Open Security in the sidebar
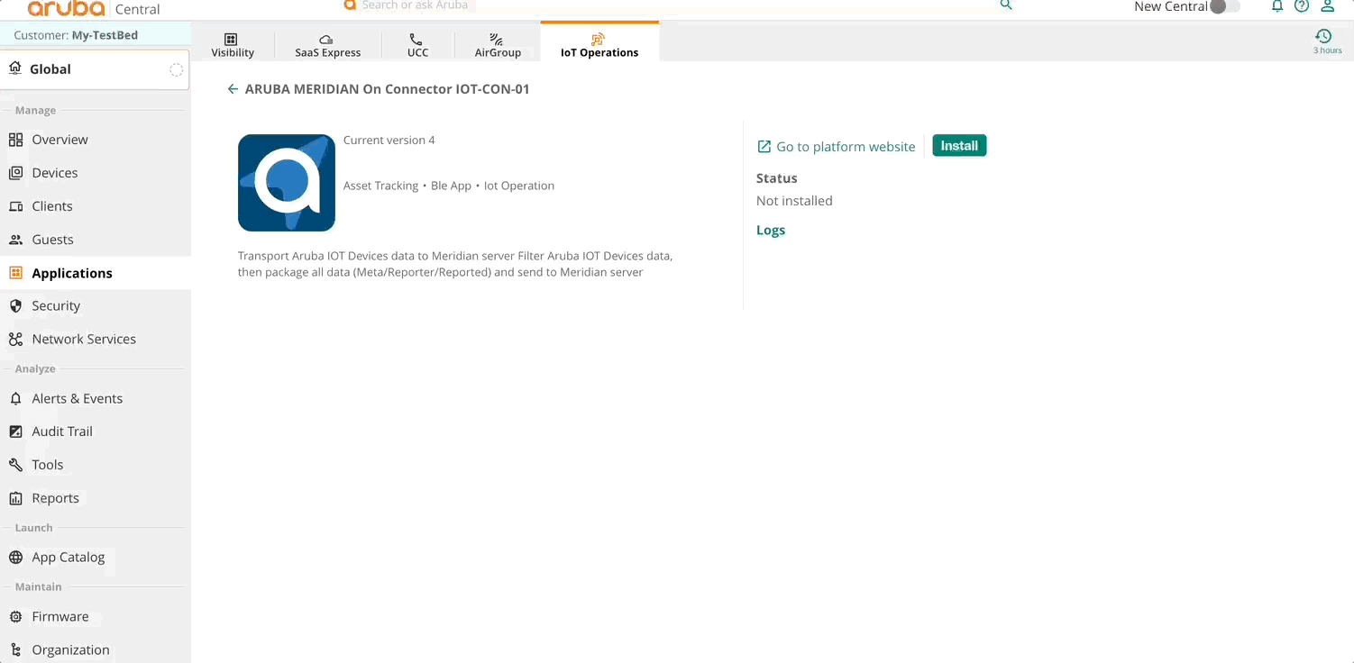The width and height of the screenshot is (1354, 663). tap(96, 306)
